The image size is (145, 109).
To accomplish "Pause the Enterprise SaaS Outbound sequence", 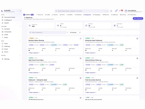I will coord(137,38).
